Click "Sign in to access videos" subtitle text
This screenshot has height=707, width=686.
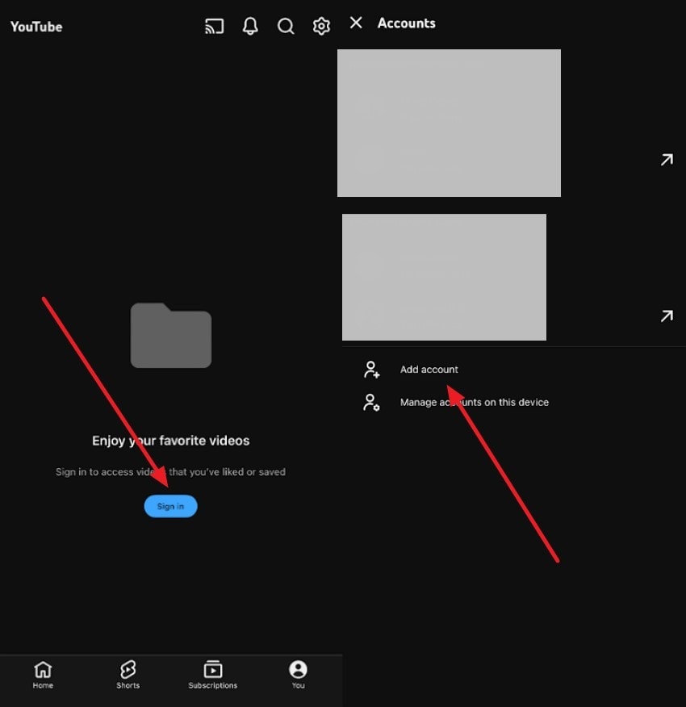pos(170,471)
